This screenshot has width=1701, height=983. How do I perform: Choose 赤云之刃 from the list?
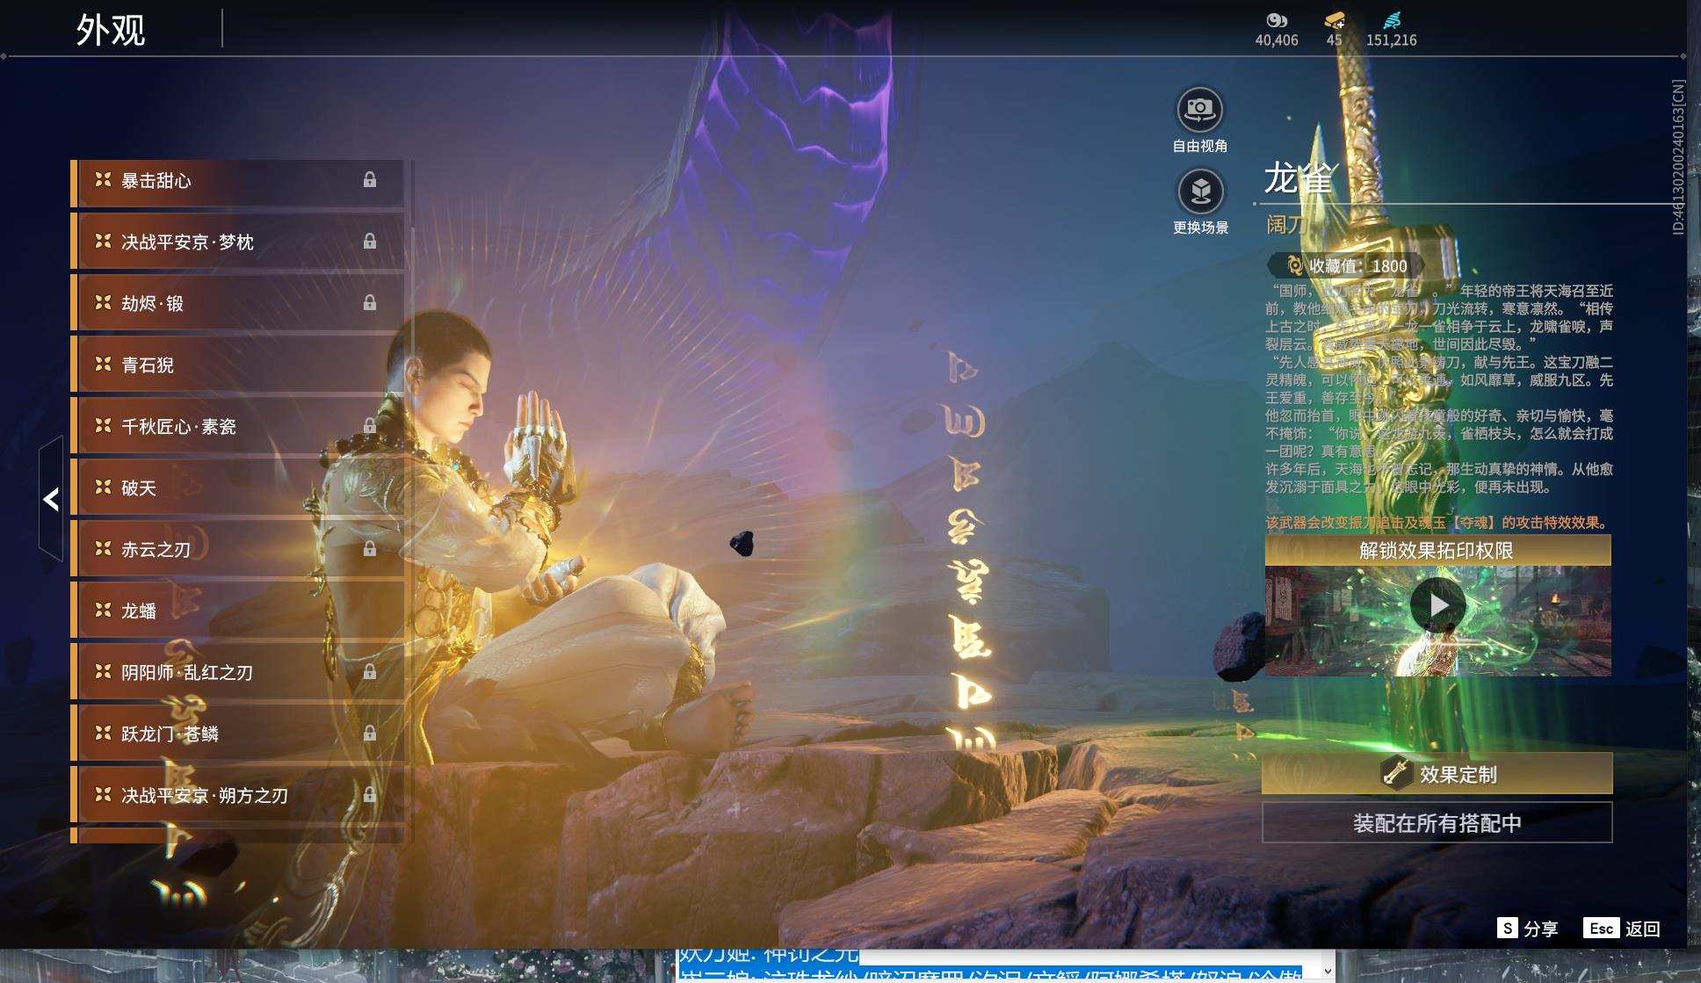click(237, 550)
